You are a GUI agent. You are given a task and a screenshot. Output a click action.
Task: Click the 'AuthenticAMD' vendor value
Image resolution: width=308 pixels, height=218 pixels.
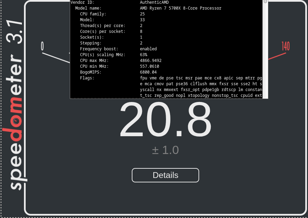[154, 2]
